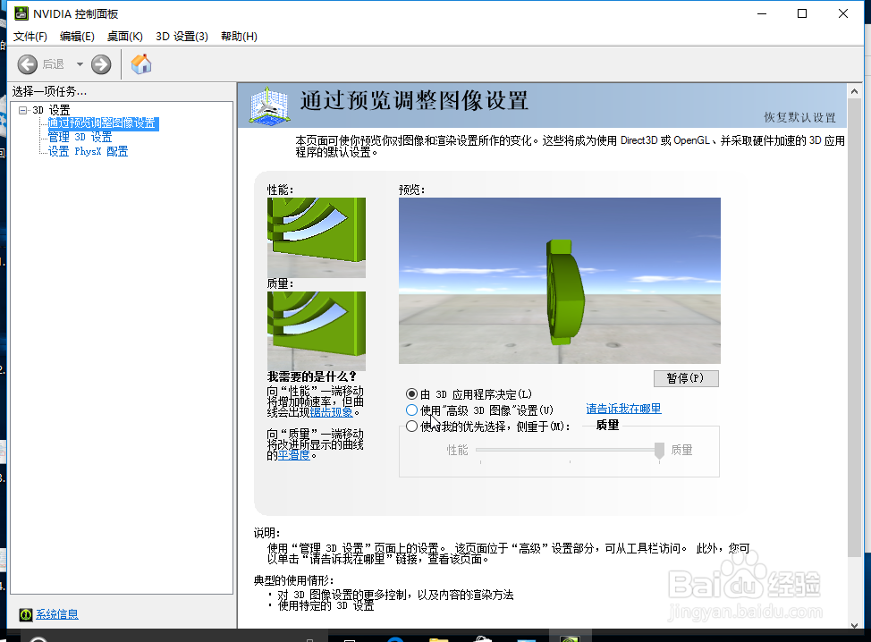Open the 桌面(K) menu
The width and height of the screenshot is (871, 642).
[125, 36]
